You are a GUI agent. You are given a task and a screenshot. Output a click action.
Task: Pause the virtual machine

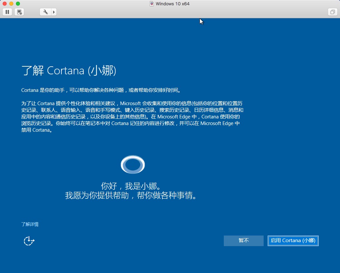(x=7, y=12)
